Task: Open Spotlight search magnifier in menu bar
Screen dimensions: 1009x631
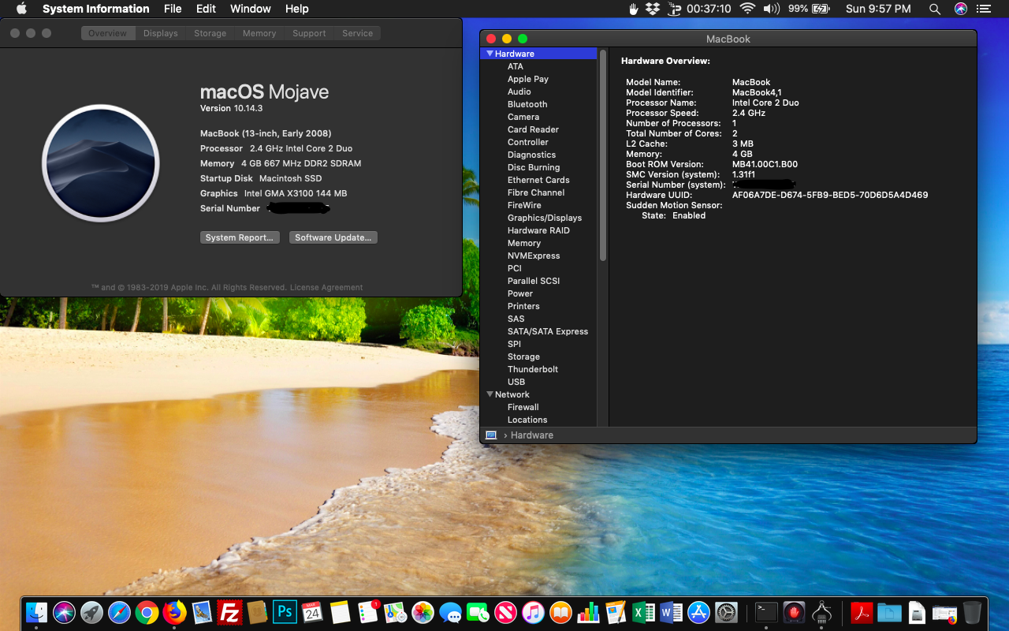Action: click(x=935, y=9)
